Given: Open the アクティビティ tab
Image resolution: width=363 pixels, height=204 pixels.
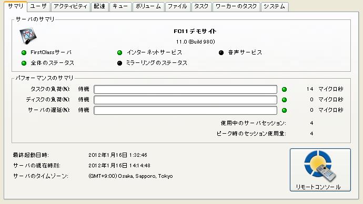Looking at the screenshot, I should point(70,6).
